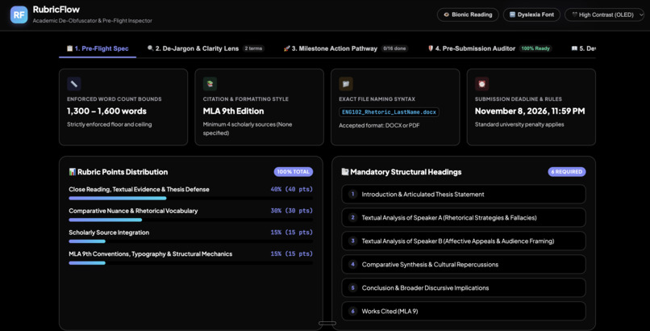Click Strictly enforced floor and ceiling text
The height and width of the screenshot is (331, 650).
110,124
